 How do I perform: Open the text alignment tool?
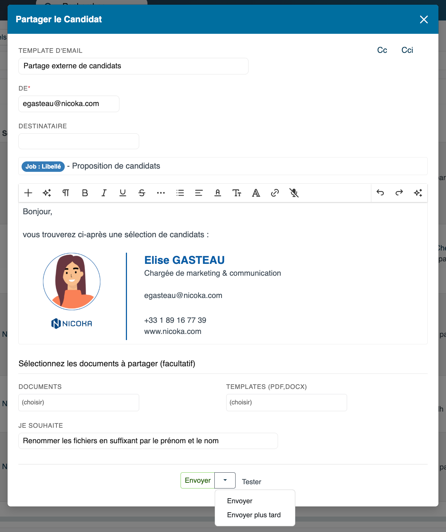[199, 193]
